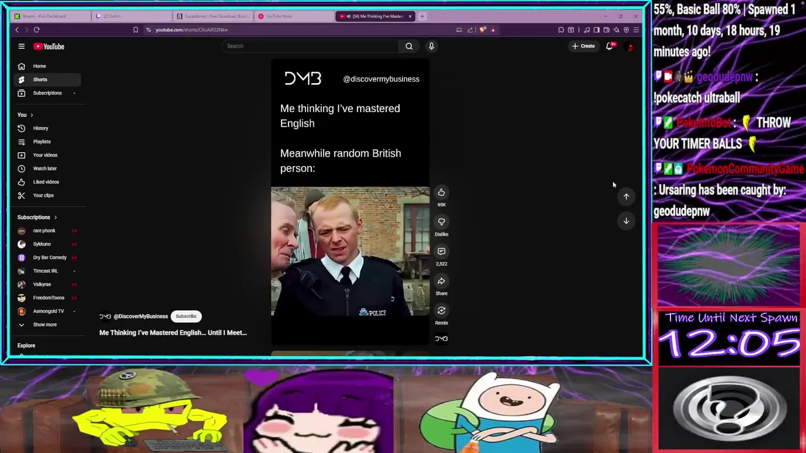Open History in the sidebar
Viewport: 806px width, 453px height.
pyautogui.click(x=47, y=128)
